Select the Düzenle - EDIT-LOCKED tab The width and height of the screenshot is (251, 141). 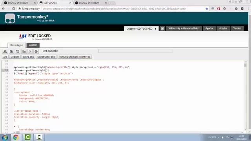point(141,29)
